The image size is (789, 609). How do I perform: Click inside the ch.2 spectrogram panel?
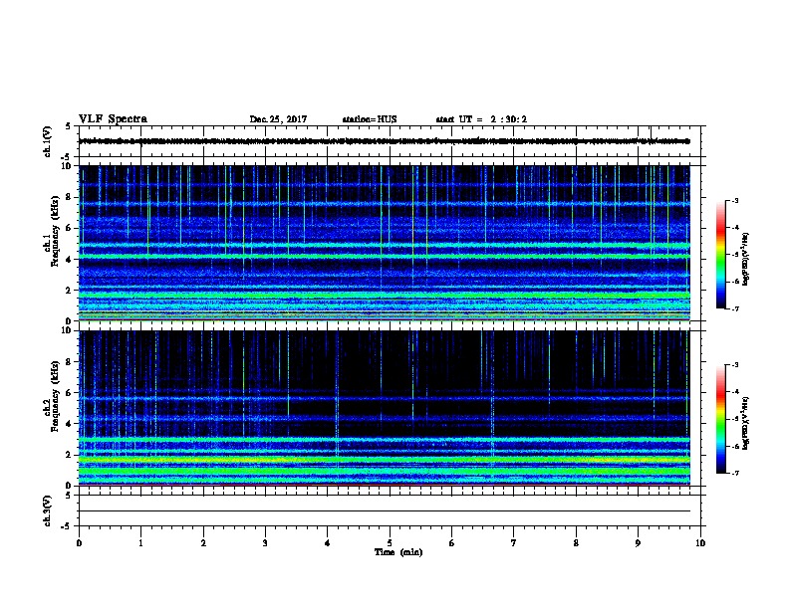click(385, 408)
